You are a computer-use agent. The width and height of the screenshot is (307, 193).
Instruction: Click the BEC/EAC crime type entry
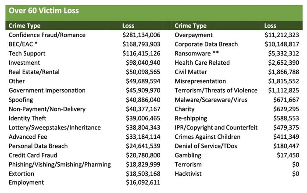coord(23,44)
